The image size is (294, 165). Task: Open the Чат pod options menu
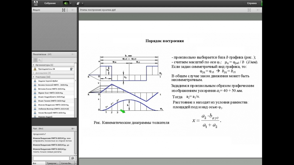[x=73, y=129]
